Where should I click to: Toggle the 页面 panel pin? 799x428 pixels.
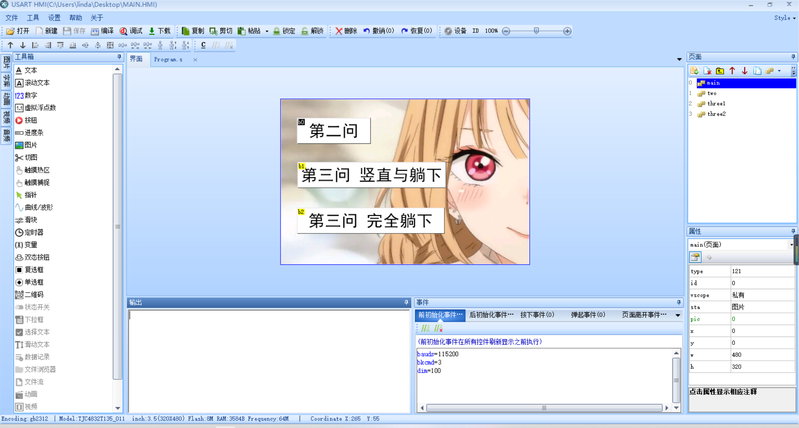coord(793,57)
